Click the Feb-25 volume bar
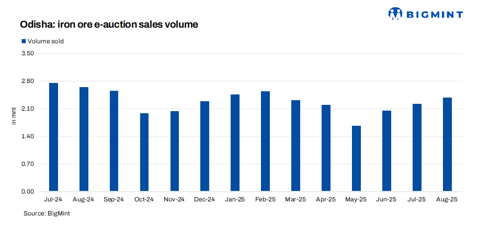This screenshot has width=478, height=240. [266, 141]
